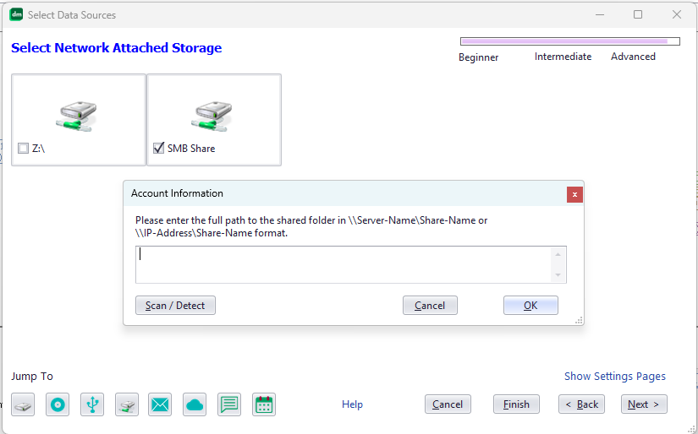The height and width of the screenshot is (434, 698).
Task: Uncheck the SMB Share checkbox
Action: tap(158, 148)
